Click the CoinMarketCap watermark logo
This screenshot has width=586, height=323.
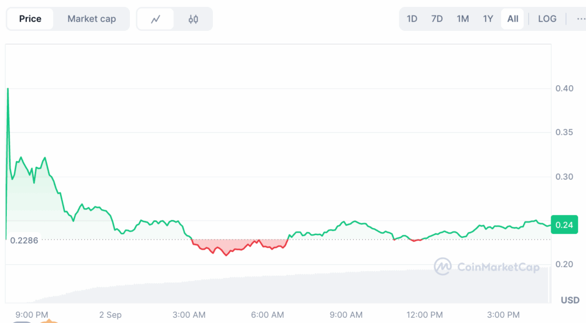486,266
